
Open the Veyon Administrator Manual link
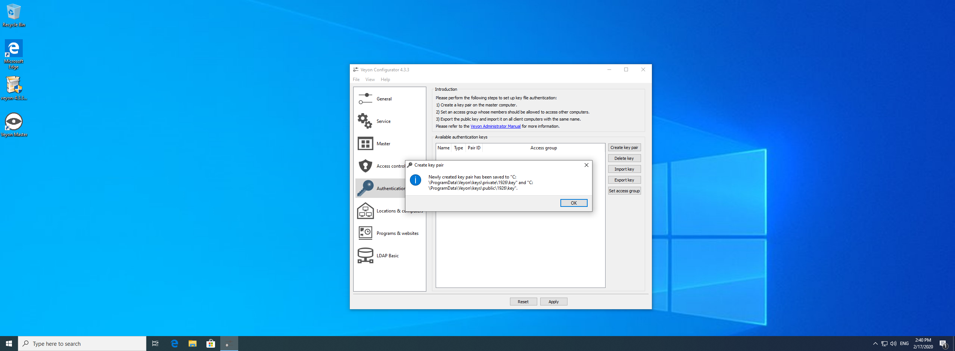(x=495, y=126)
